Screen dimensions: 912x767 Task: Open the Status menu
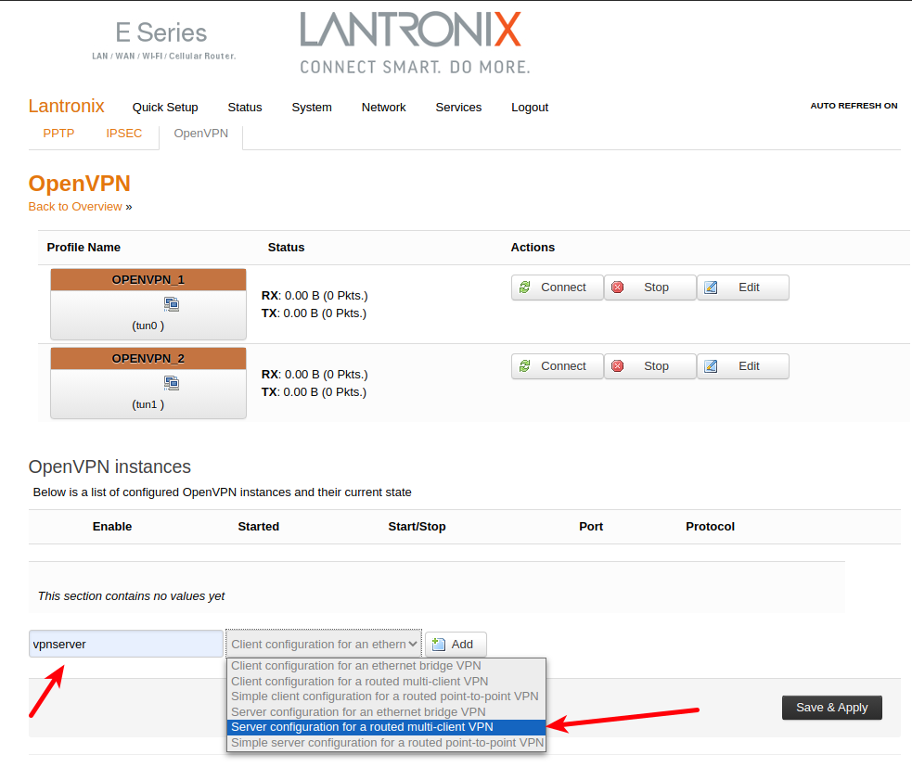[245, 108]
